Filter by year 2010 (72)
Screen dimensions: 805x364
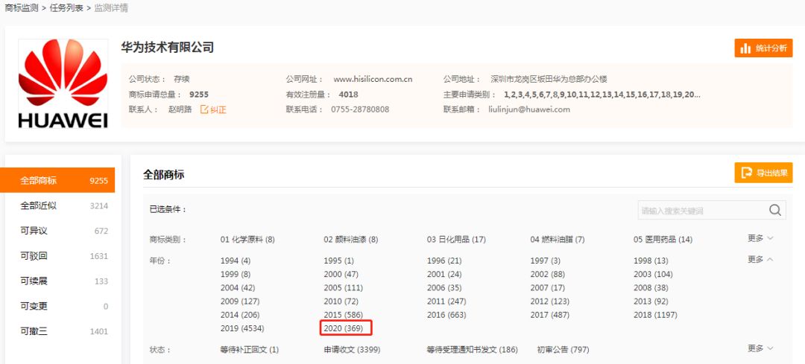coord(341,301)
